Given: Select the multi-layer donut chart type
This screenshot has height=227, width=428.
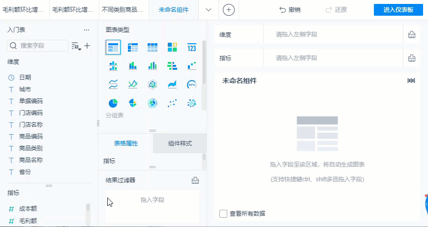Looking at the screenshot, I should [x=153, y=103].
